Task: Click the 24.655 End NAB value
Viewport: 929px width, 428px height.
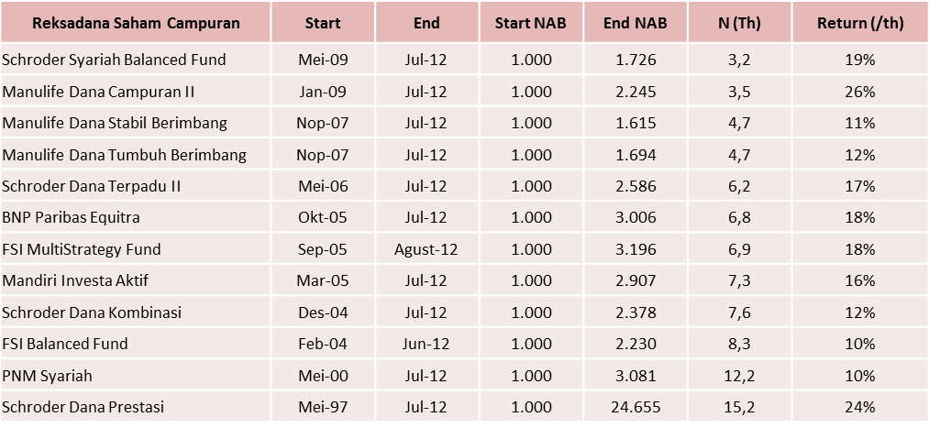Action: (635, 407)
